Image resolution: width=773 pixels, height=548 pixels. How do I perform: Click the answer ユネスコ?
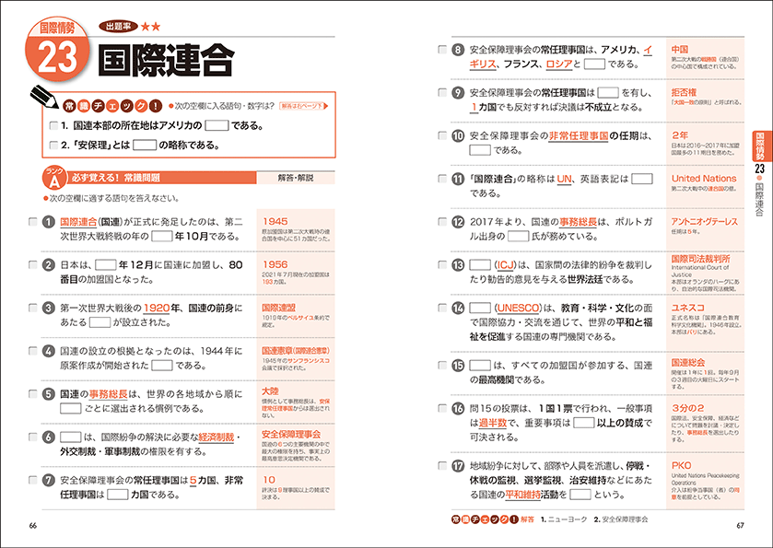(687, 308)
